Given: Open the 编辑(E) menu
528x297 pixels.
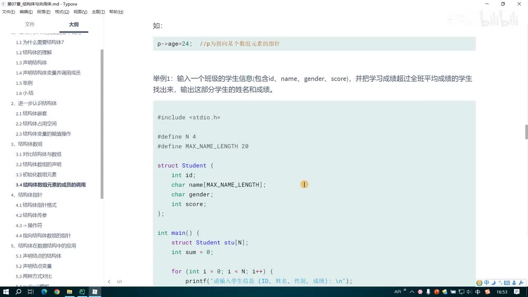Looking at the screenshot, I should pyautogui.click(x=26, y=12).
